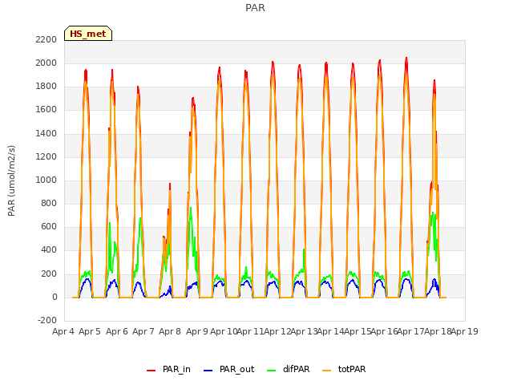Click the Apr 7 x-axis label
Image resolution: width=513 pixels, height=385 pixels.
143,331
